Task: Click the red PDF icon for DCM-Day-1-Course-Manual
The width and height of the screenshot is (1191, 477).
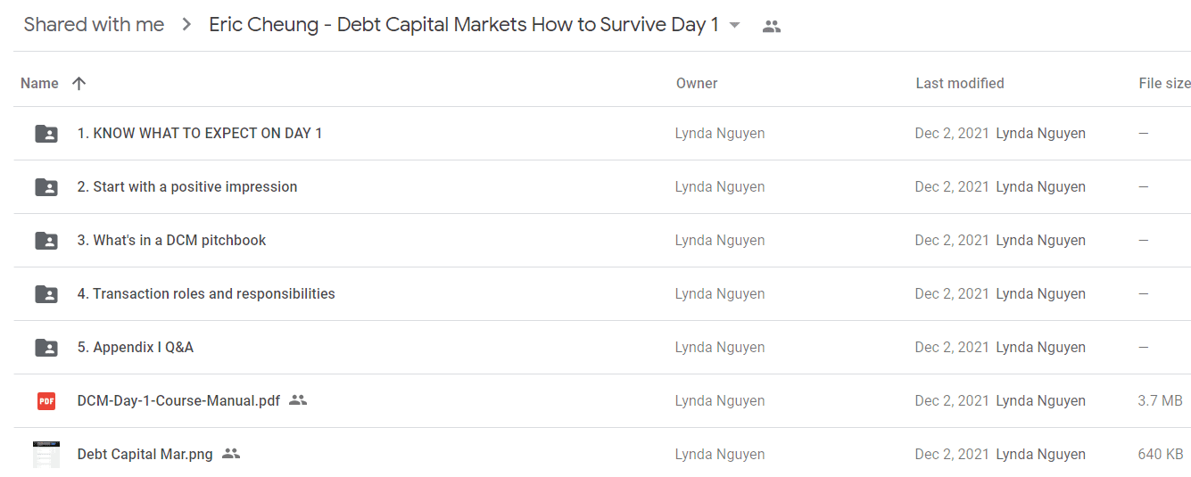Action: 46,401
